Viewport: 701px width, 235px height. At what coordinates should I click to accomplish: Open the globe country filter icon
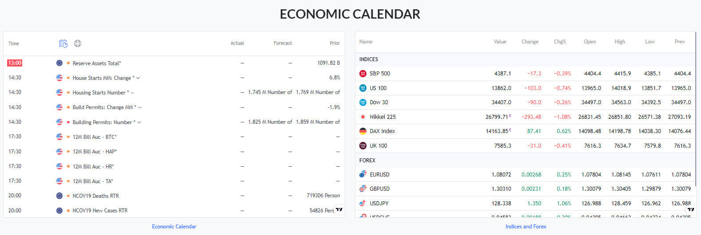(78, 43)
